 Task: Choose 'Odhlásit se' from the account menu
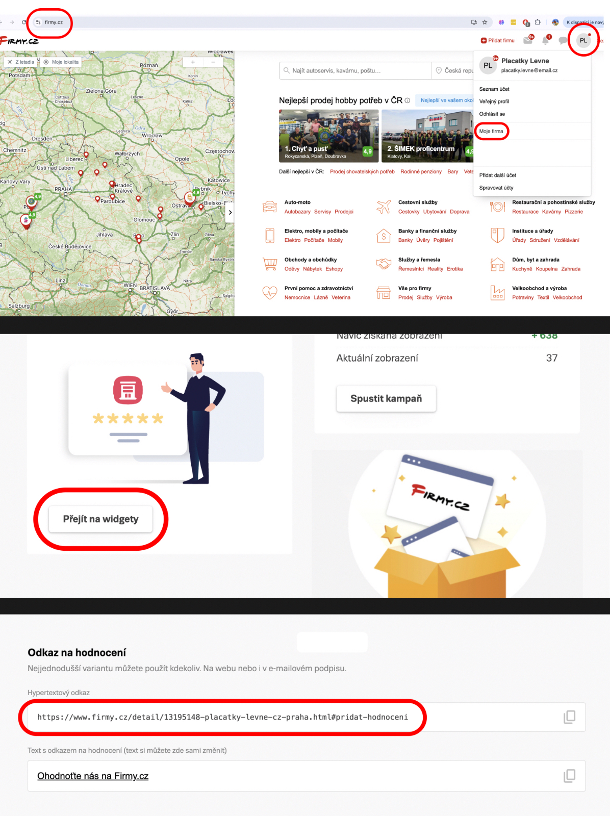[x=492, y=114]
